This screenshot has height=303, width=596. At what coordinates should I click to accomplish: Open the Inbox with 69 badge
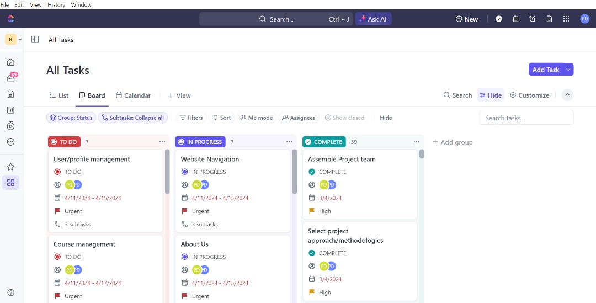coord(10,78)
